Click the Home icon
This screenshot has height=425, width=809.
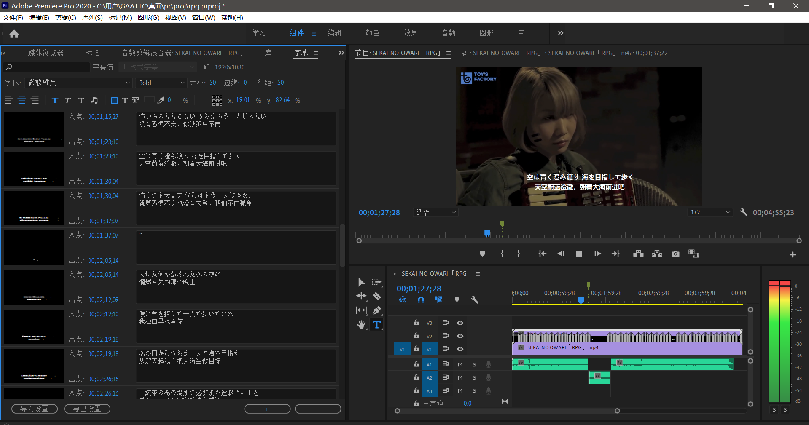click(14, 34)
